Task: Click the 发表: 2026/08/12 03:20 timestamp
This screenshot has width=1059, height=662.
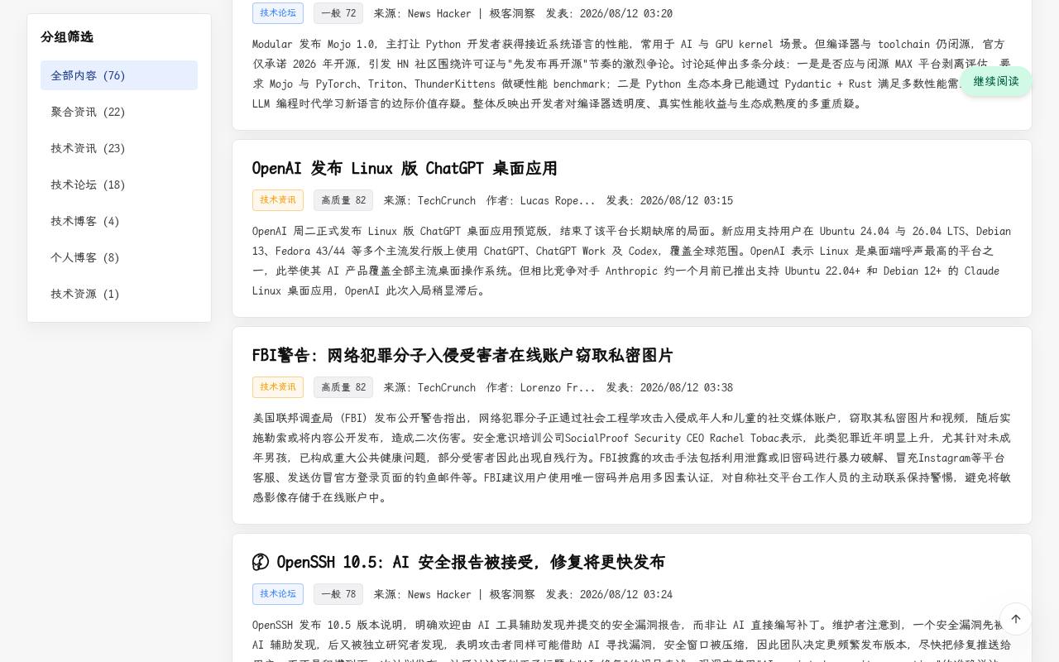Action: pos(609,13)
